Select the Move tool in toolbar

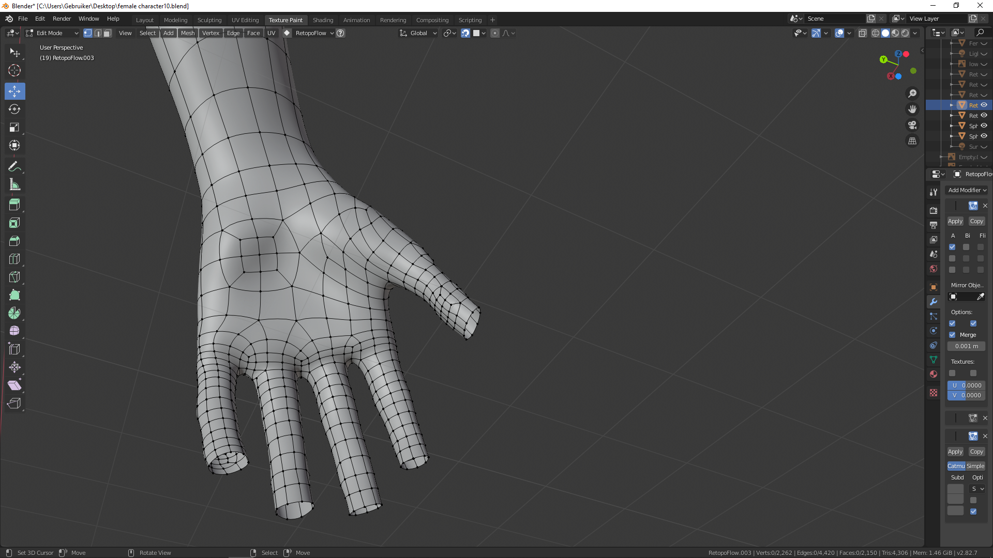(14, 91)
